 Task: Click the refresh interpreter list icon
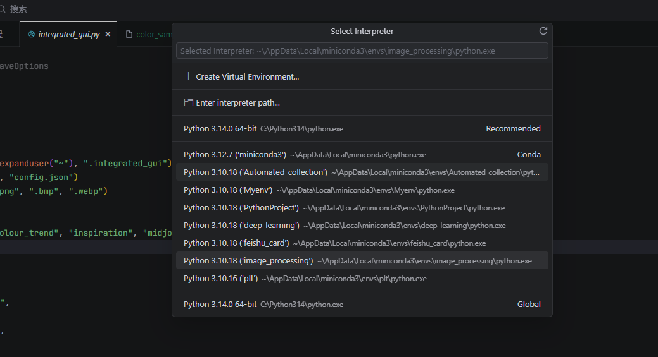[x=543, y=31]
